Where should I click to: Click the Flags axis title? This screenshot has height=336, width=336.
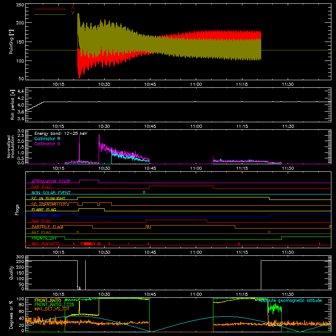click(x=17, y=210)
